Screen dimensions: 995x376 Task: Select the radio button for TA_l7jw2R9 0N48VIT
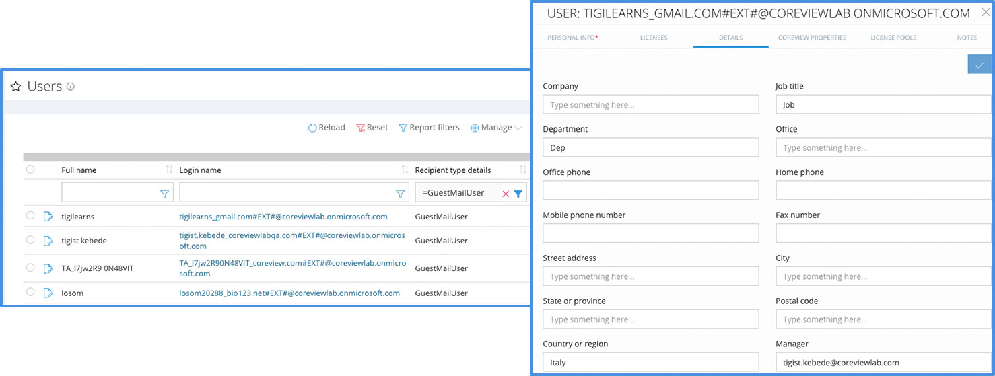pyautogui.click(x=30, y=268)
